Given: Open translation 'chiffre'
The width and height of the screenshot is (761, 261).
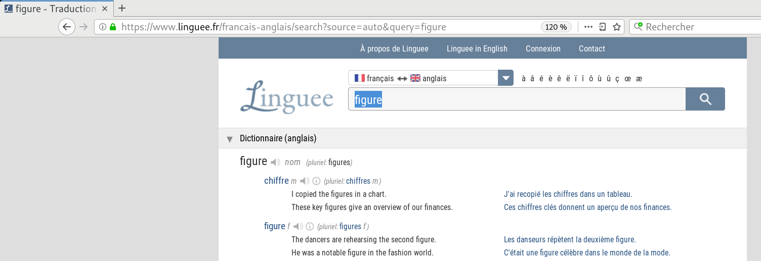Looking at the screenshot, I should coord(276,181).
